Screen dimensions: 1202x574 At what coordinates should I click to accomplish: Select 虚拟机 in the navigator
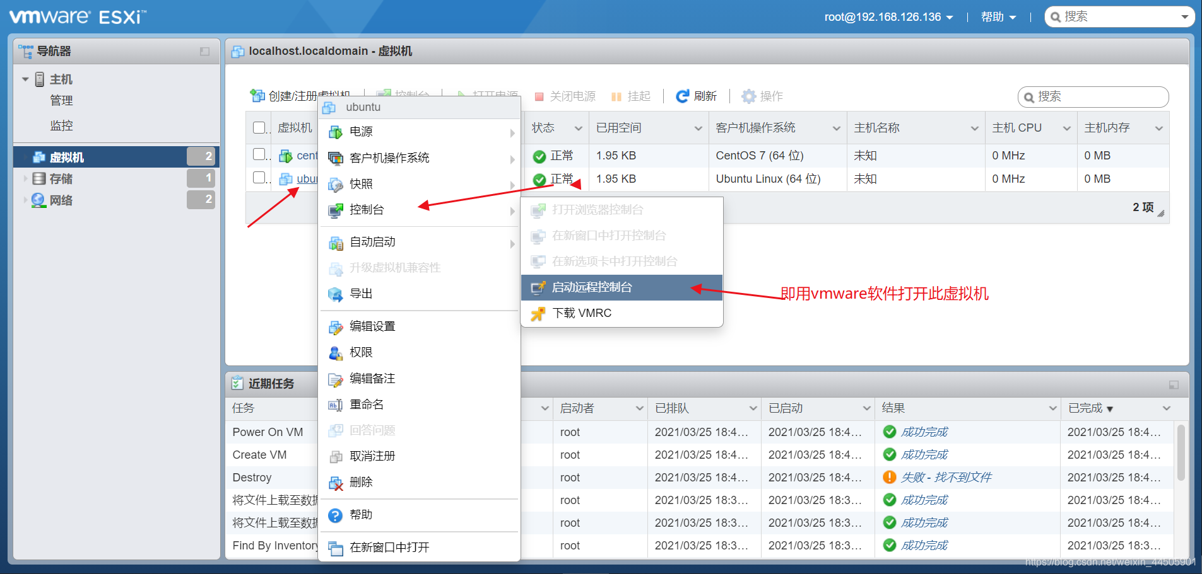pos(116,157)
